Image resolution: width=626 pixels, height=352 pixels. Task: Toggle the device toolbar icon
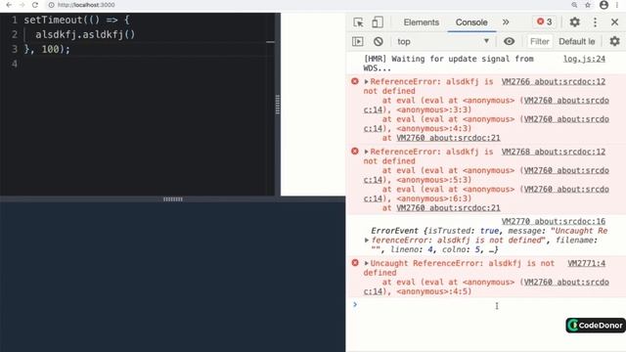[x=378, y=22]
